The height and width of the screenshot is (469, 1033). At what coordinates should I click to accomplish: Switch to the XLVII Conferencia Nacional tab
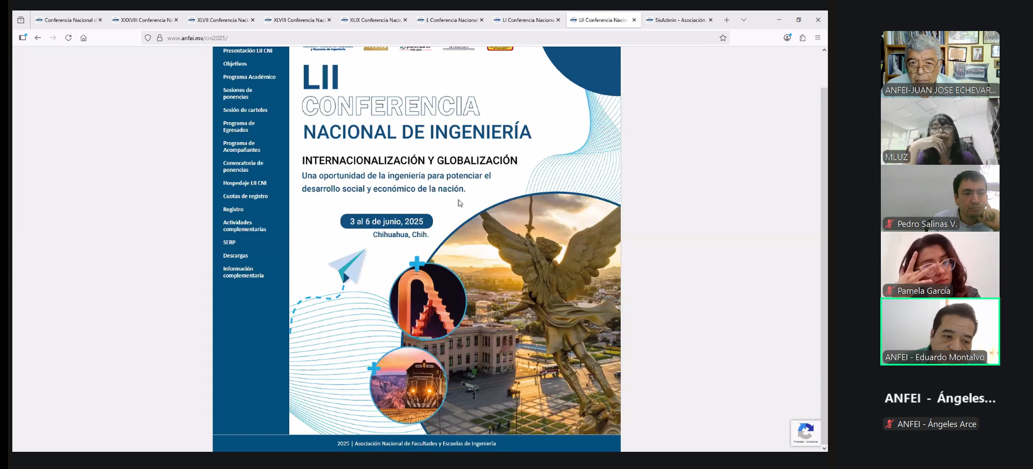(222, 20)
